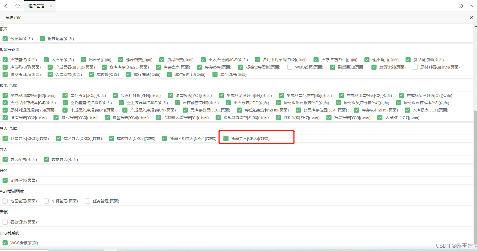This screenshot has width=477, height=251.
Task: Toggle 库存查询[JC5](页面) checkbox
Action: tap(65, 95)
